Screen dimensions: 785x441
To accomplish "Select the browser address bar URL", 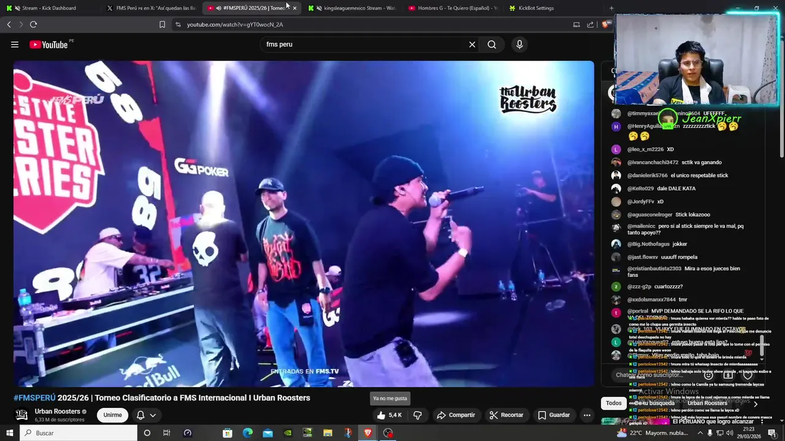I will click(235, 24).
